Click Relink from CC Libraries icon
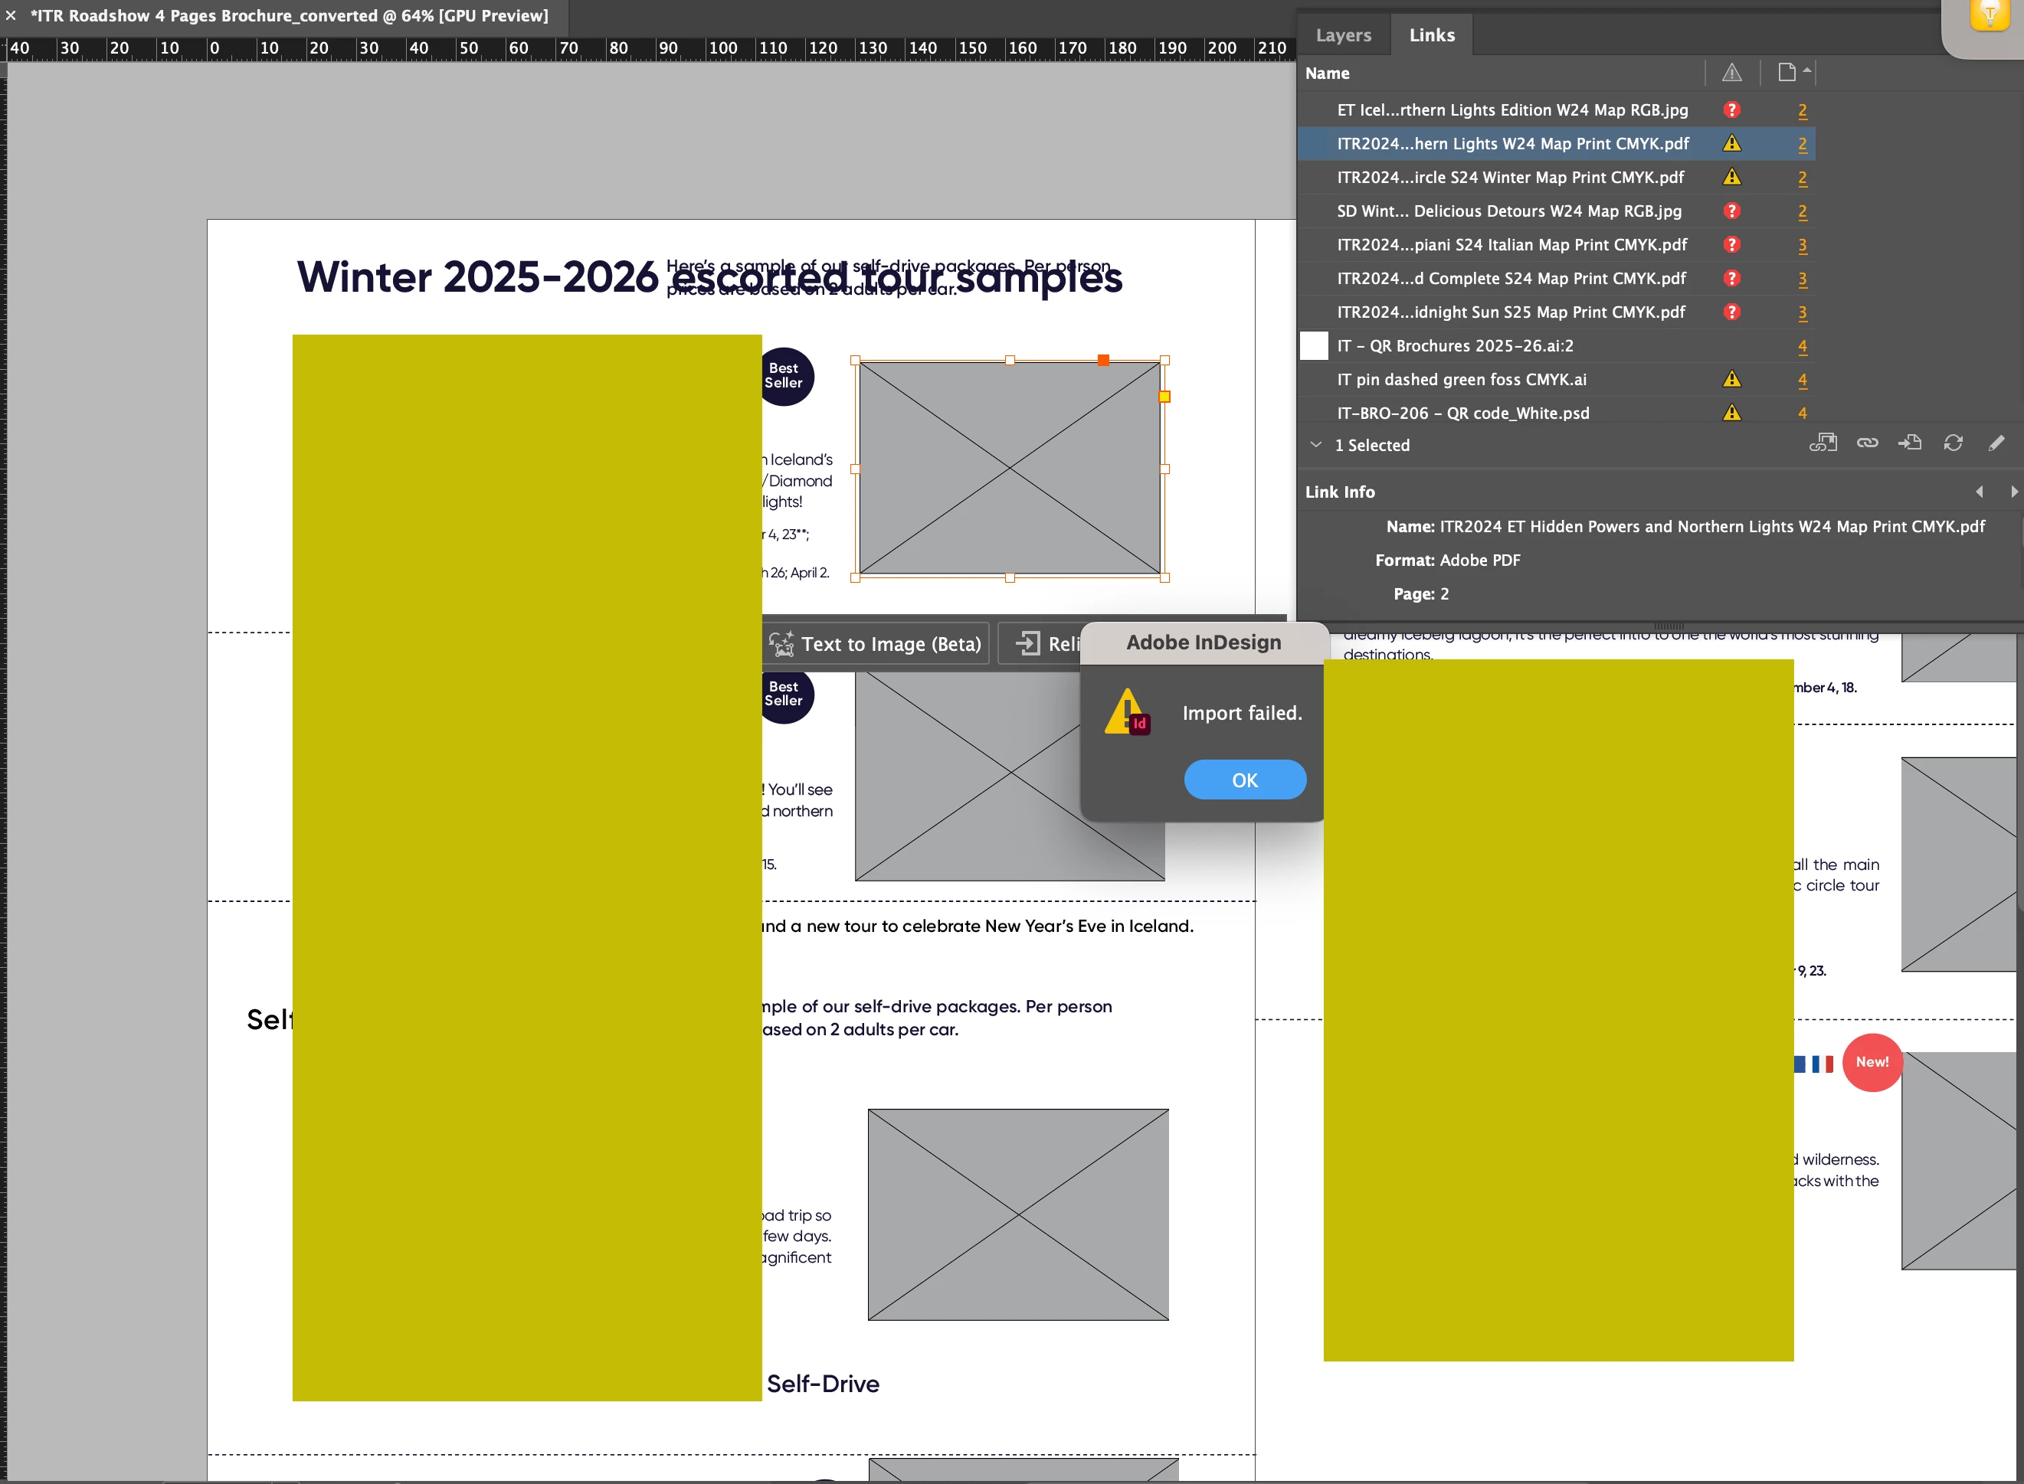This screenshot has width=2024, height=1484. tap(1823, 443)
